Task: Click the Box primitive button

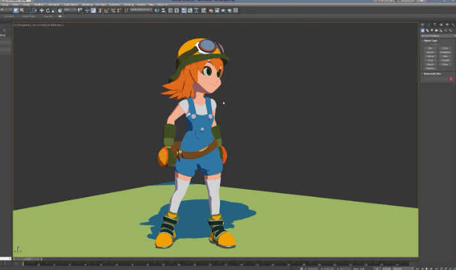Action: click(x=430, y=48)
